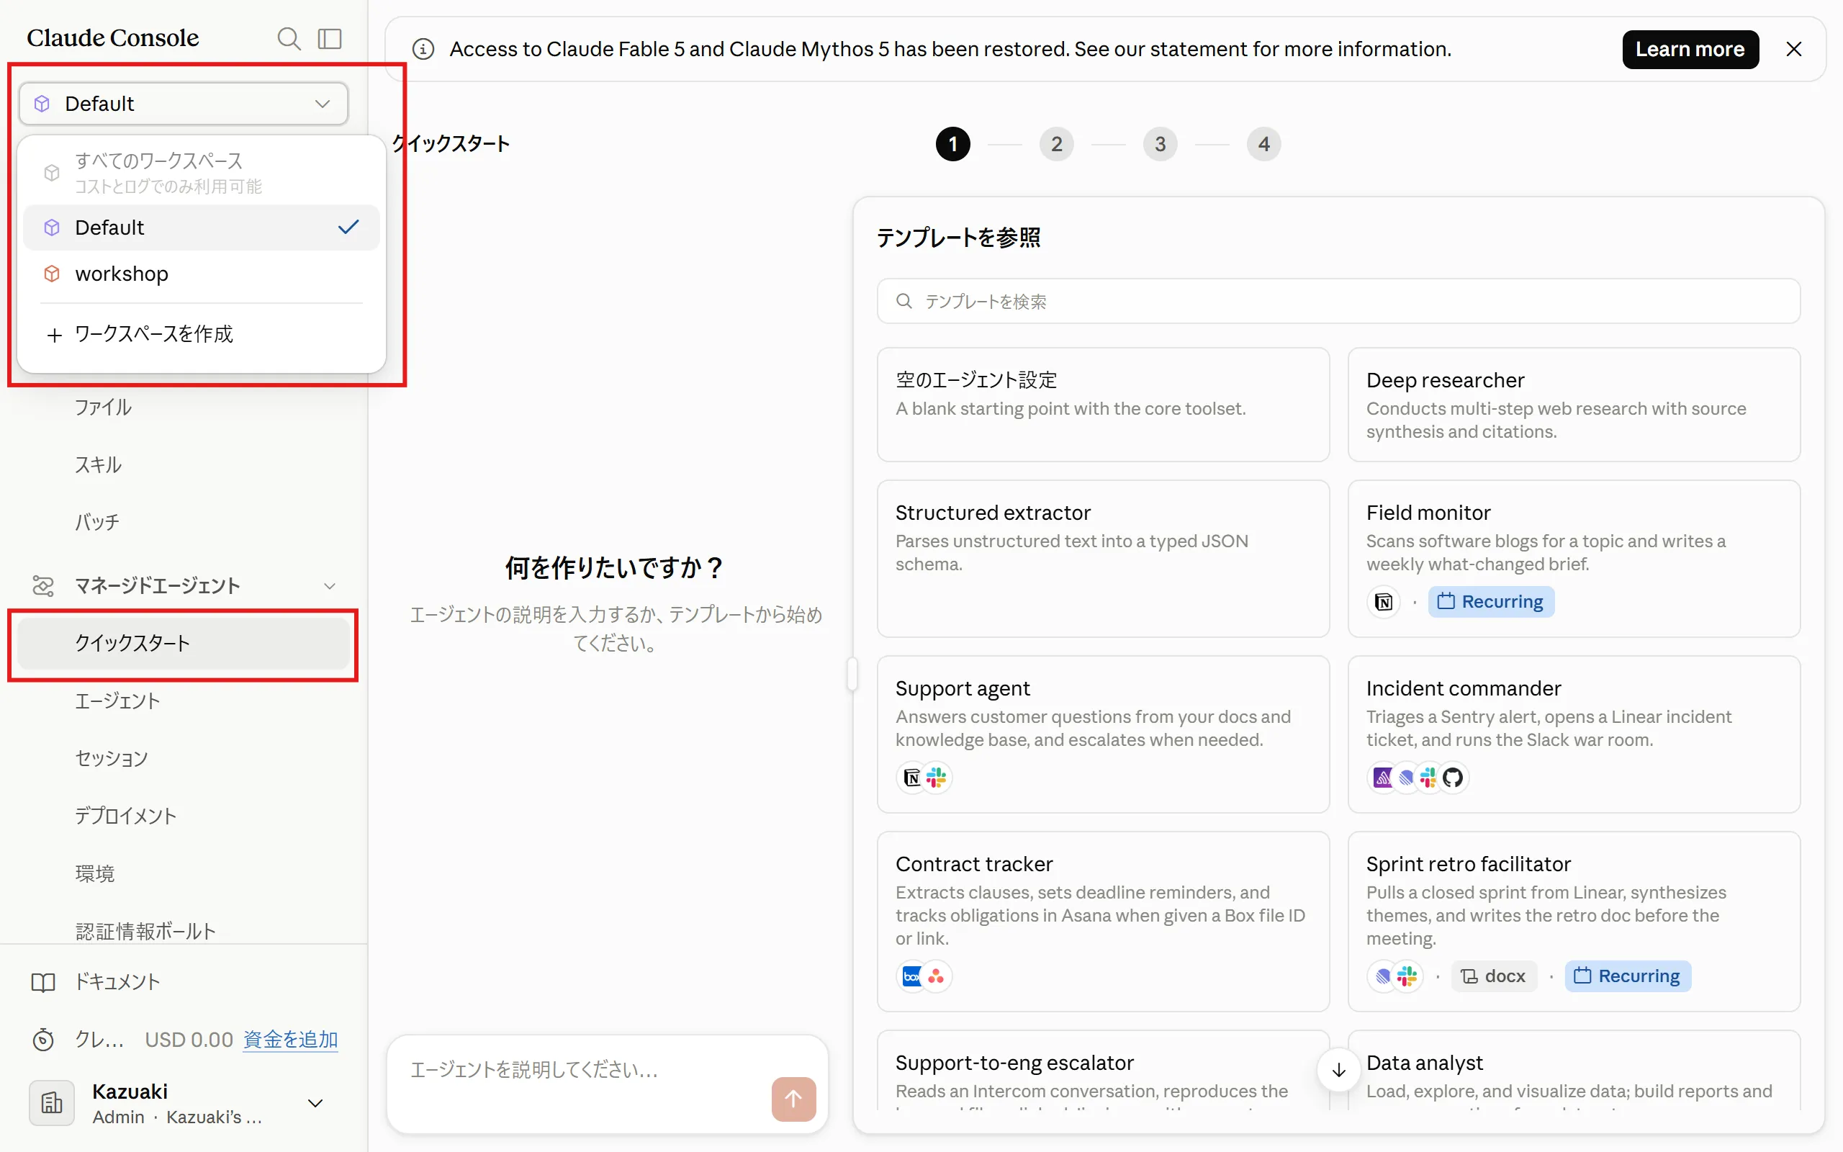Click the テンプレートを検索 search field
Screen dimensions: 1843x1152
pyautogui.click(x=1338, y=301)
